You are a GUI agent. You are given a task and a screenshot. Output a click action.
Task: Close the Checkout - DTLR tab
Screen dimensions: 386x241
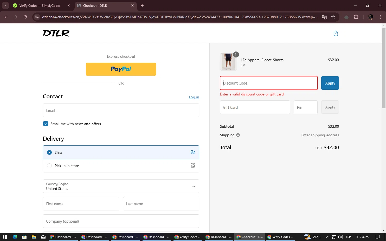(x=133, y=5)
